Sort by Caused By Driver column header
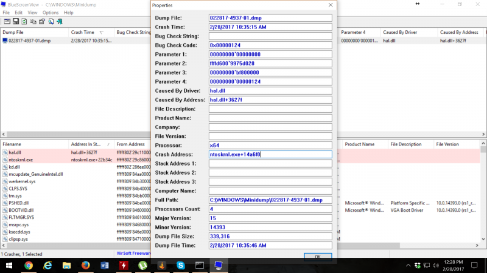487x273 pixels. pos(409,32)
